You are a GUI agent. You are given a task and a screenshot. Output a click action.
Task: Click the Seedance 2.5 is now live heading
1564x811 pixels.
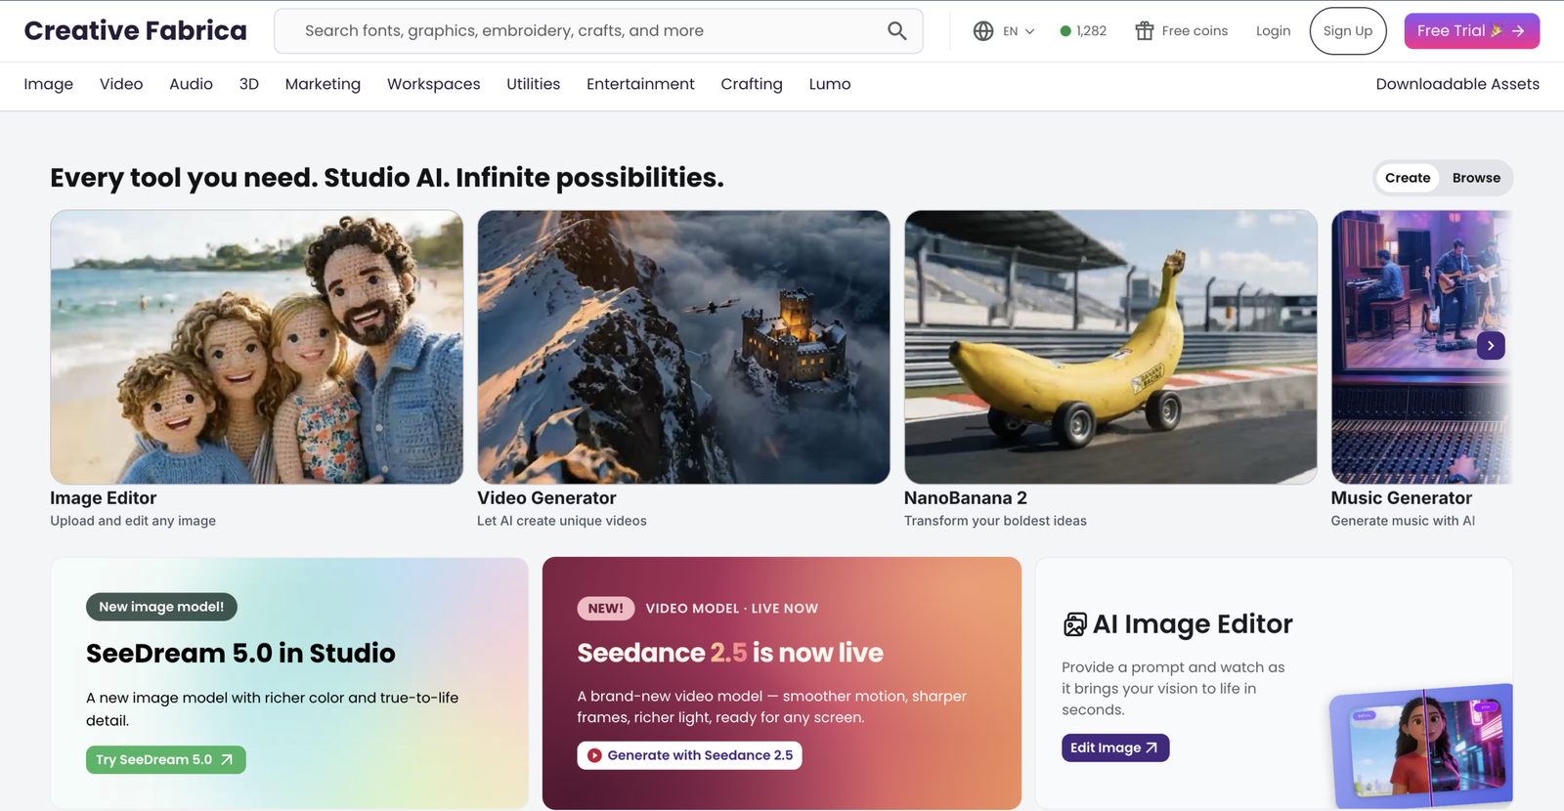[x=730, y=653]
